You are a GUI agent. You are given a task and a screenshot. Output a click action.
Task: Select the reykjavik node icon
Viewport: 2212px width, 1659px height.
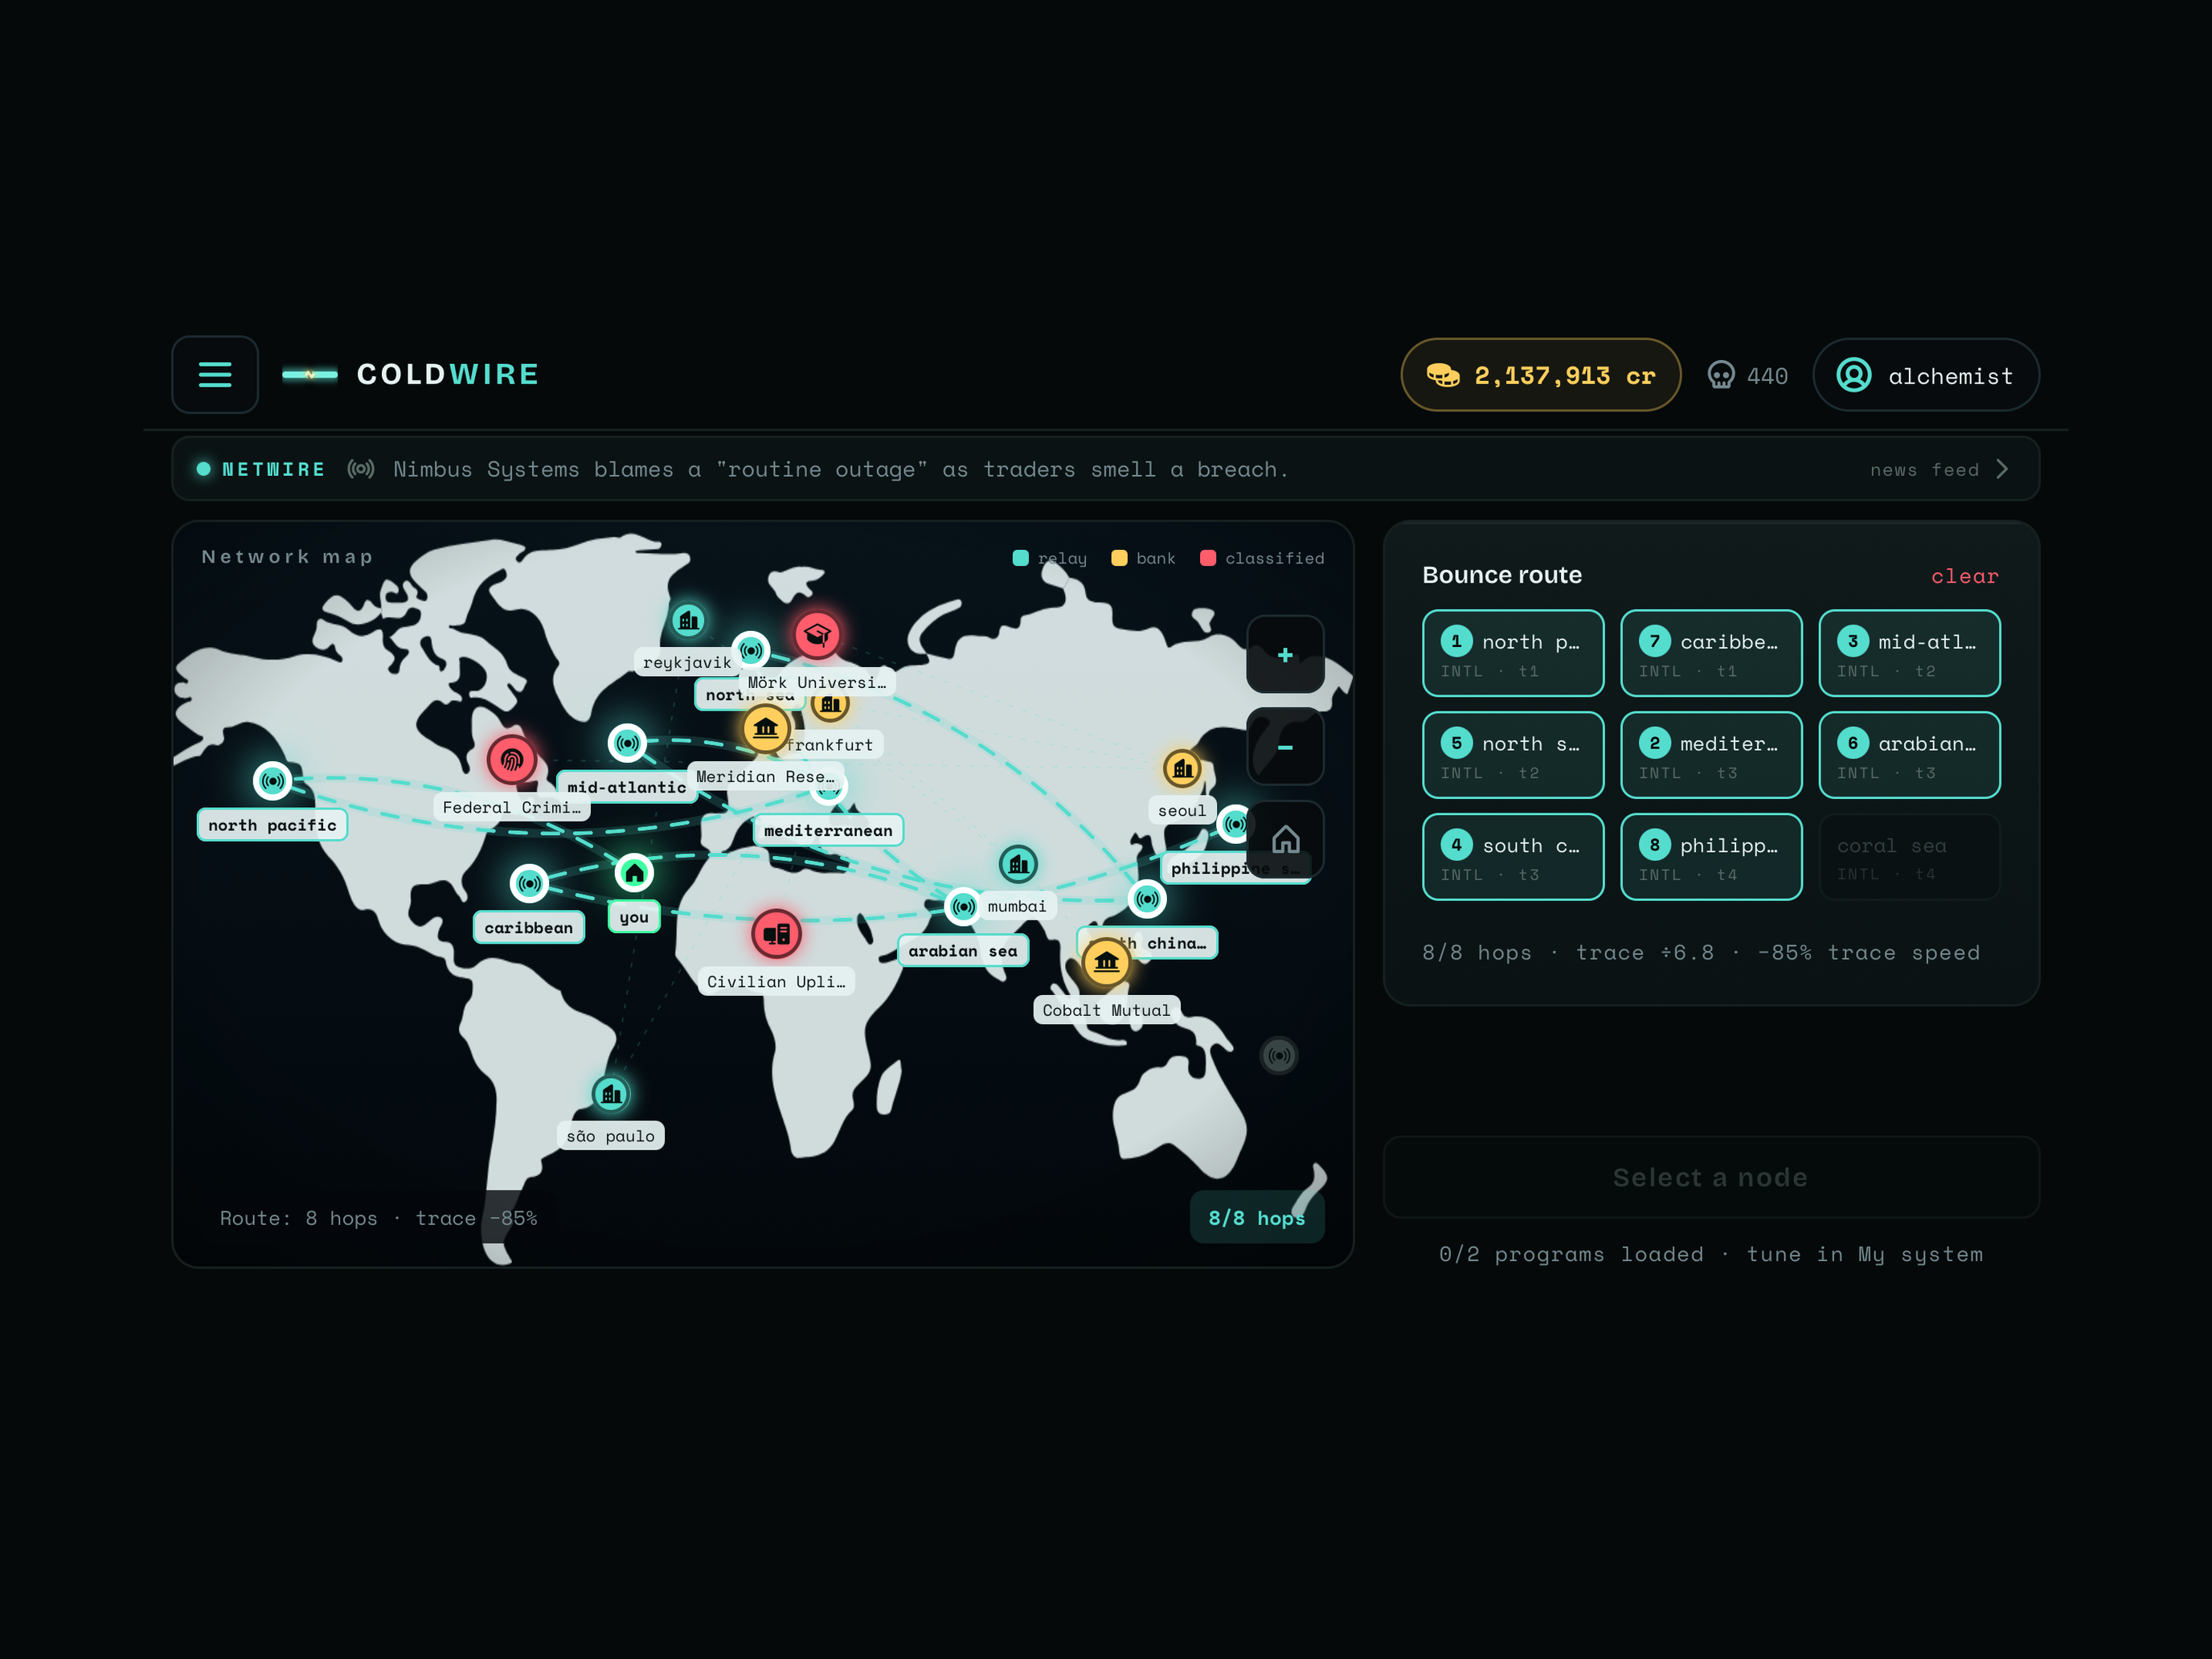[x=688, y=621]
